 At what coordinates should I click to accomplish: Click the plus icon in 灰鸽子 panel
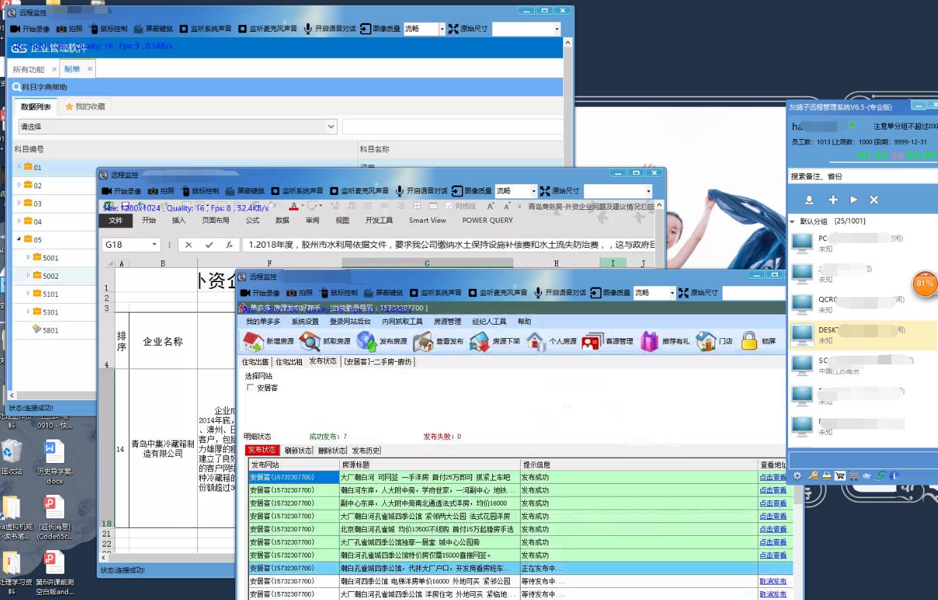point(833,200)
